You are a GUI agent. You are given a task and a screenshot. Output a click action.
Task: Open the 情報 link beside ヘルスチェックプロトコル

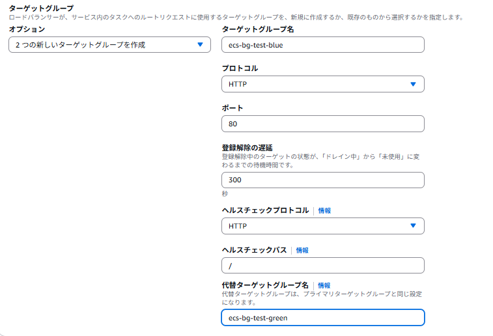coord(324,210)
